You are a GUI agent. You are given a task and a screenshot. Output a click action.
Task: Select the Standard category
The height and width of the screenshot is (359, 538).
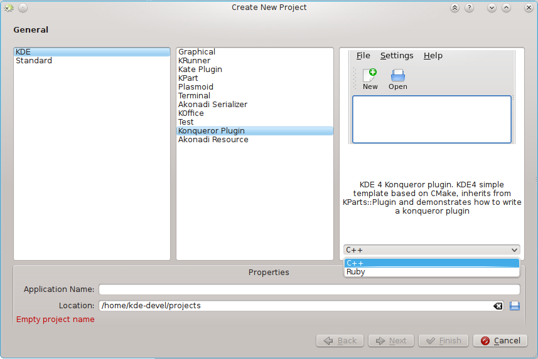pyautogui.click(x=92, y=61)
